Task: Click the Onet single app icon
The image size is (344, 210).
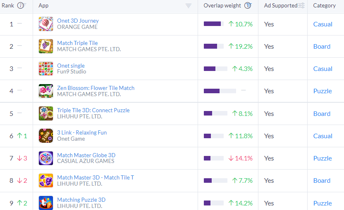Action: (x=46, y=69)
